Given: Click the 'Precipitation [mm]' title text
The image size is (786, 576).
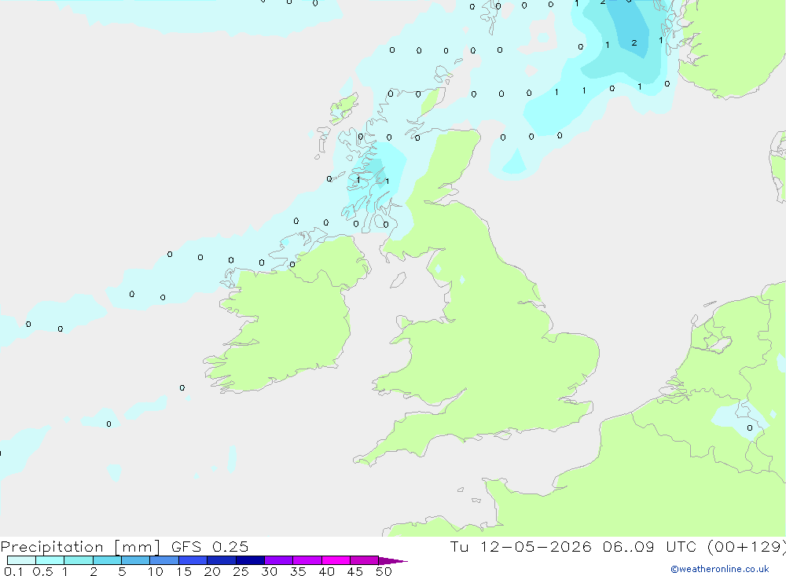Looking at the screenshot, I should [80, 547].
